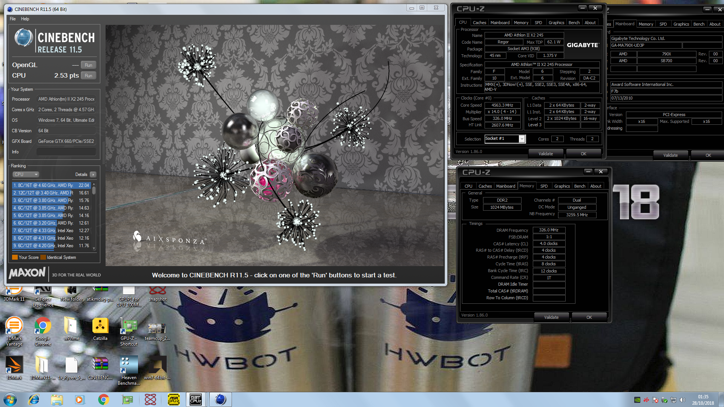The height and width of the screenshot is (407, 724).
Task: Open the Windows Start menu
Action: tap(10, 399)
